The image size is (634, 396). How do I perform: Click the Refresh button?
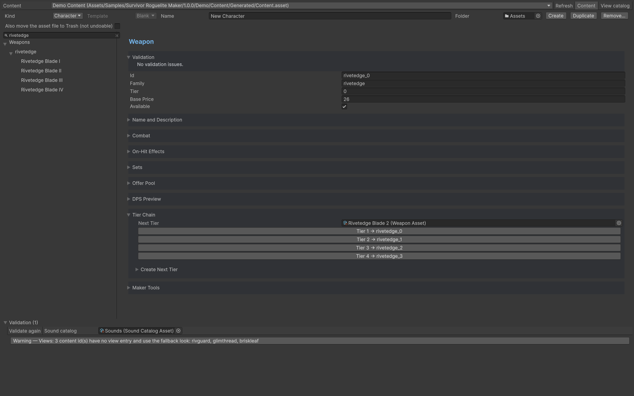tap(564, 6)
